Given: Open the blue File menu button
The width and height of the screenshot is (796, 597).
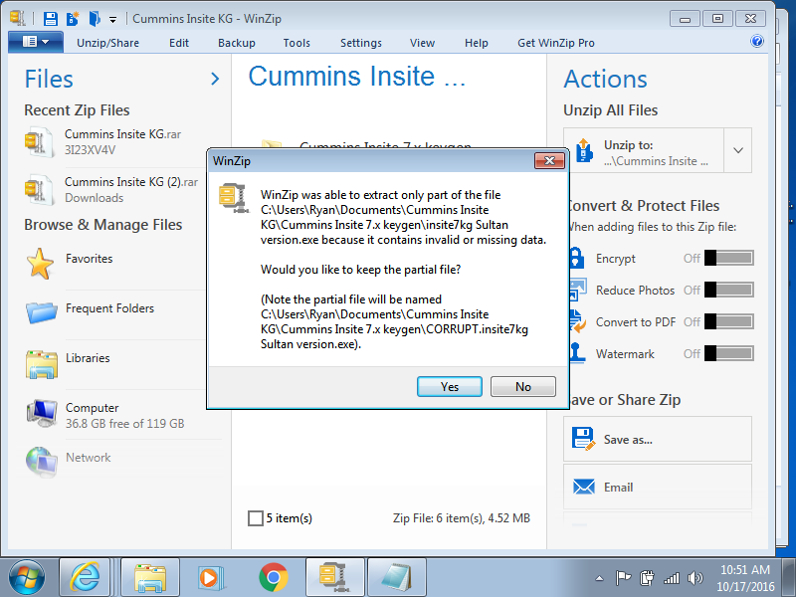Looking at the screenshot, I should (x=36, y=42).
